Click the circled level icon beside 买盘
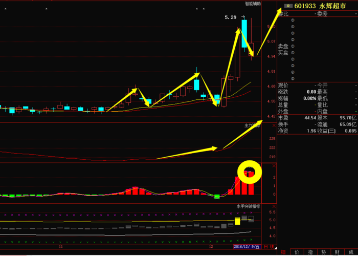Image resolution: width=358 pixels, height=256 pixels. pyautogui.click(x=293, y=53)
